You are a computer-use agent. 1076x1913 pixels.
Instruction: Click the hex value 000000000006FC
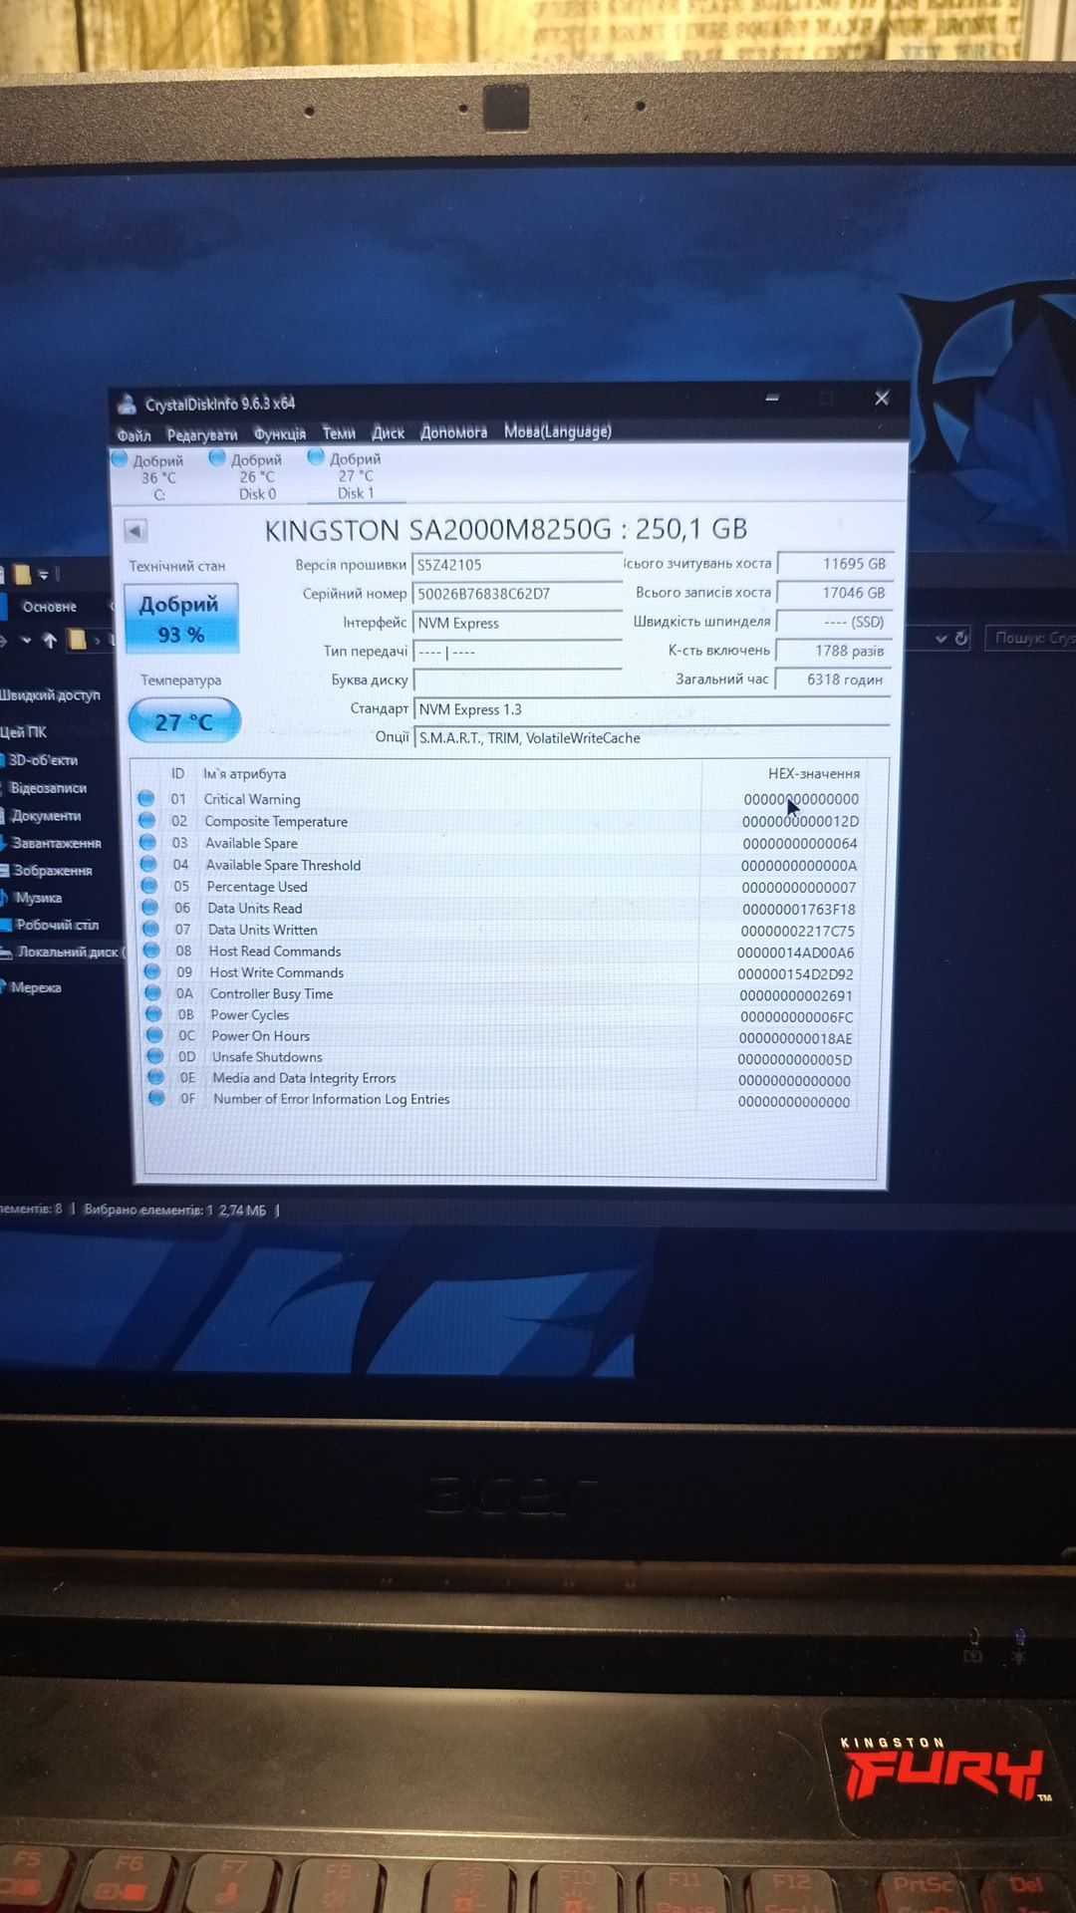click(797, 1017)
